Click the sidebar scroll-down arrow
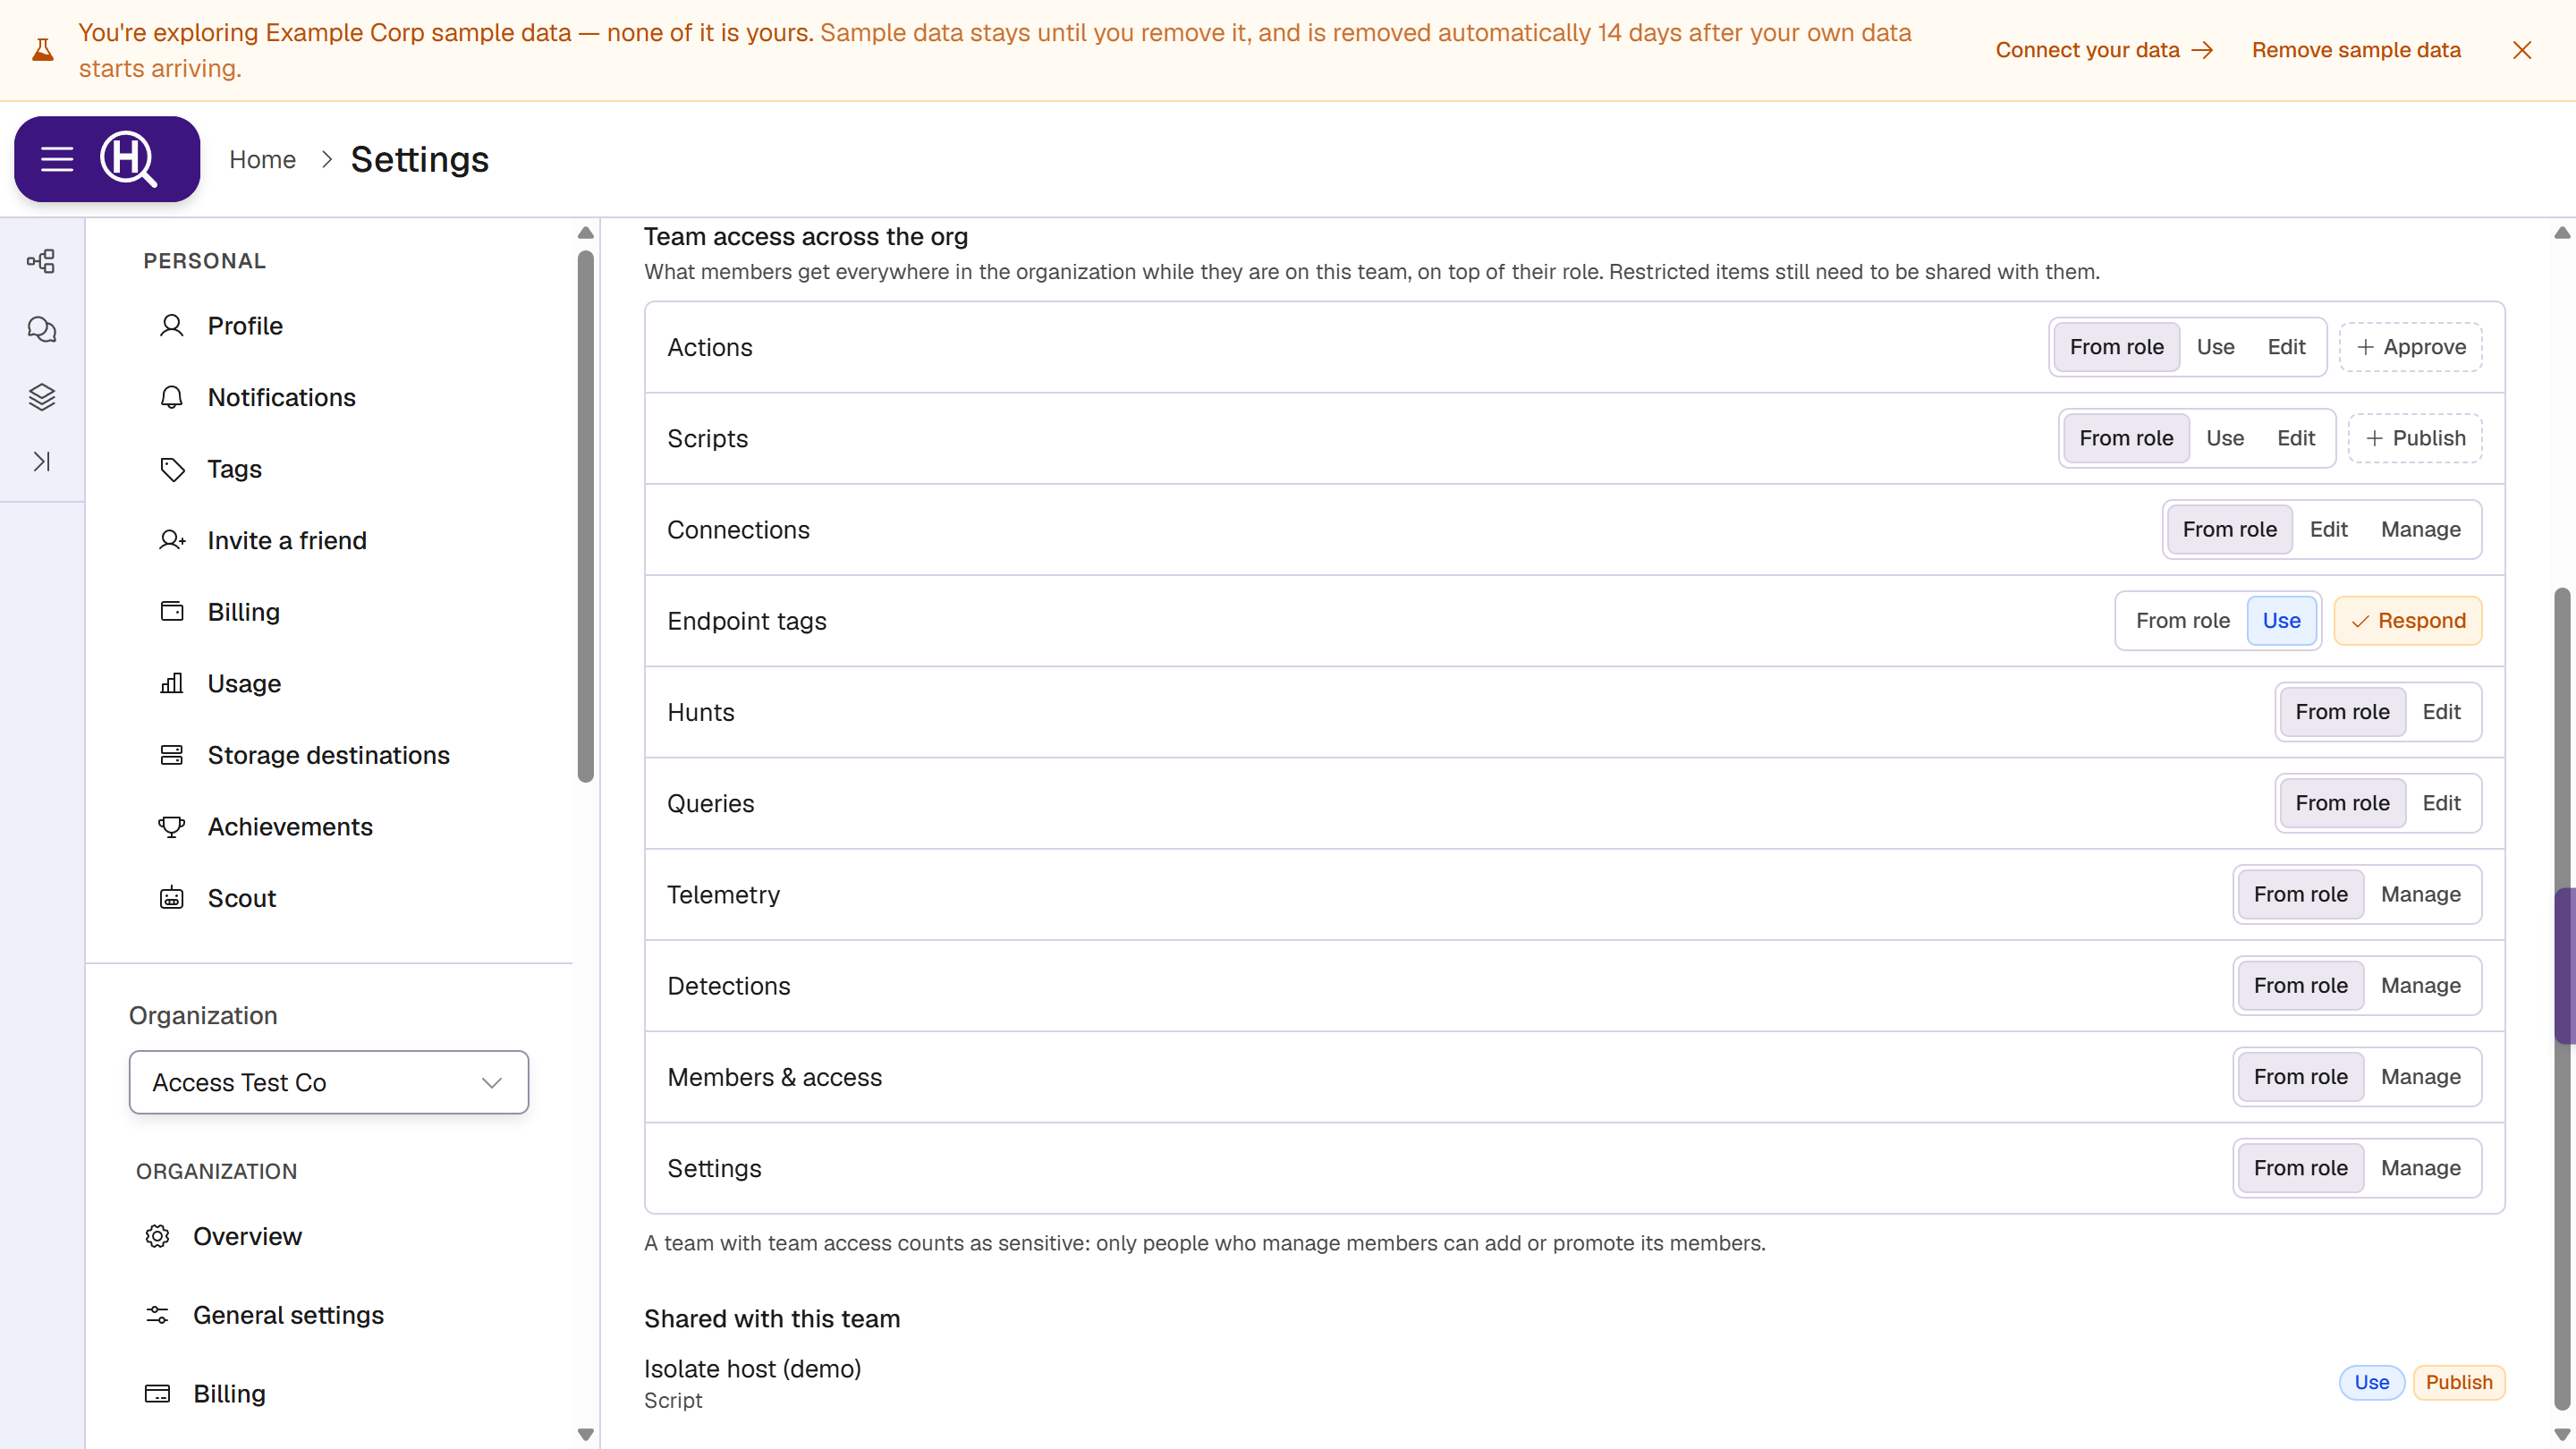 (586, 1435)
